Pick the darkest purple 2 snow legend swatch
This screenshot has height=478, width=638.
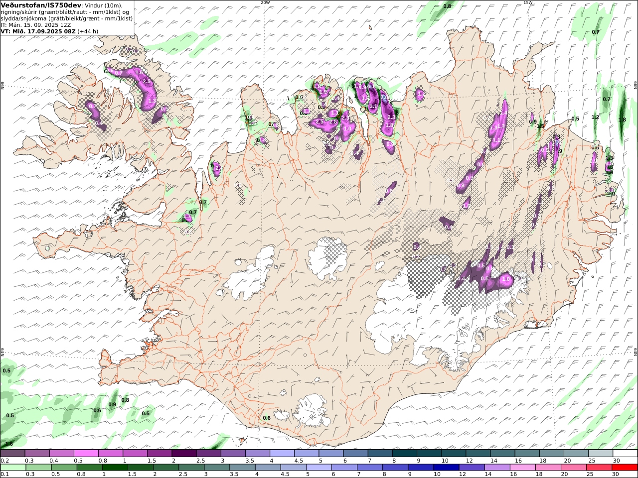(x=184, y=454)
